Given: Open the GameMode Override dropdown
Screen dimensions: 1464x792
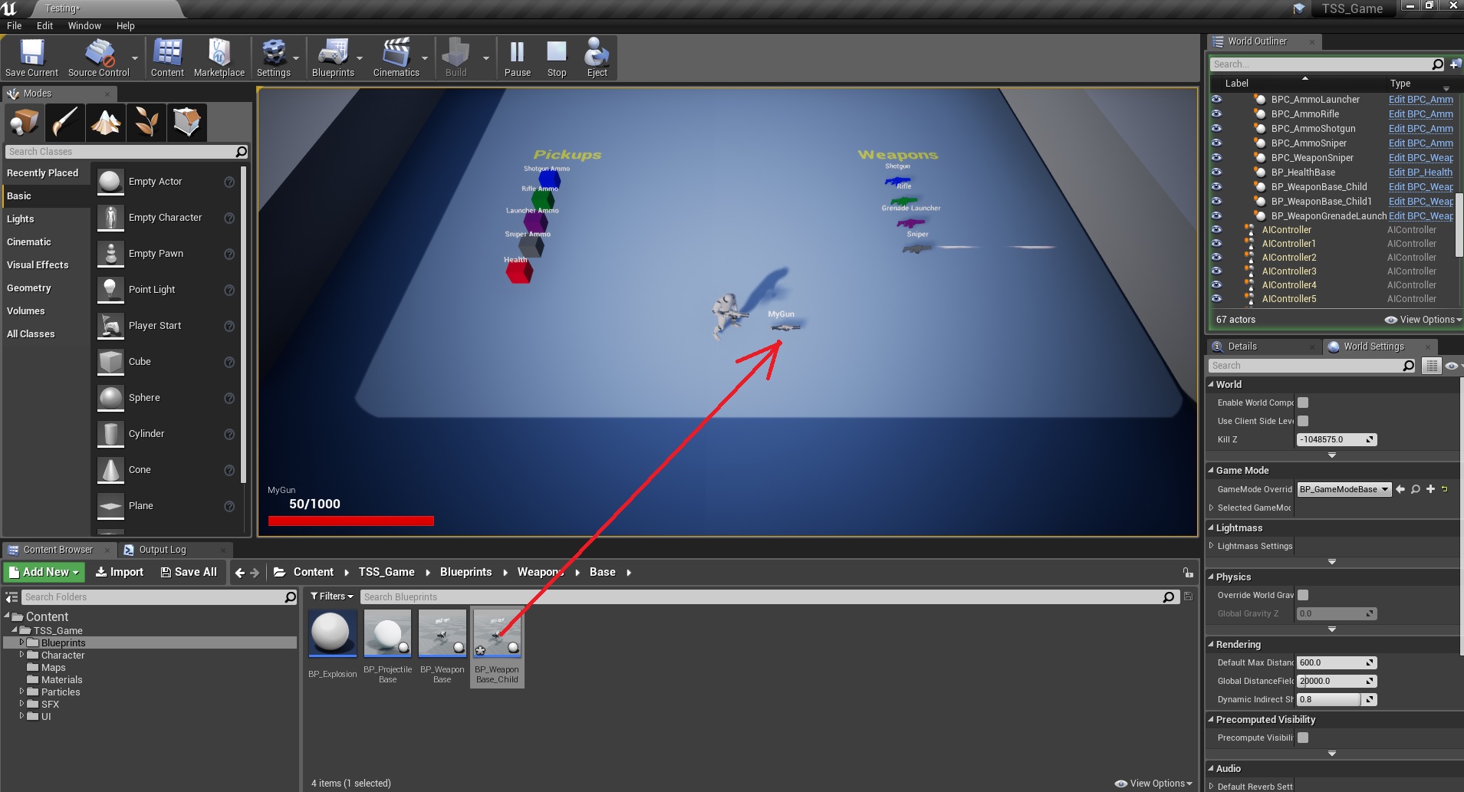Looking at the screenshot, I should click(1344, 489).
